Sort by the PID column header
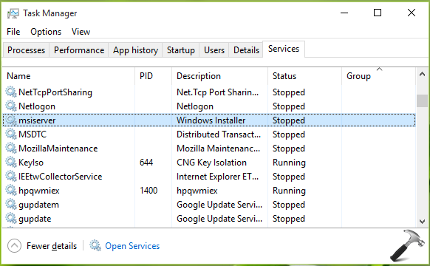Image resolution: width=430 pixels, height=266 pixels. (x=153, y=76)
